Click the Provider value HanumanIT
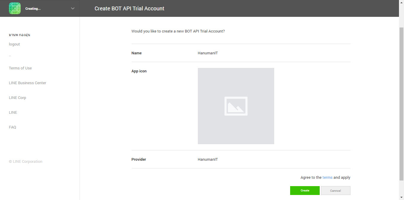This screenshot has height=200, width=404. [208, 160]
